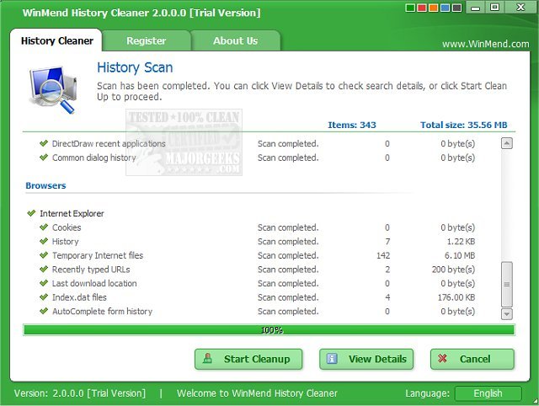Select the green theme color swatch

[x=410, y=8]
